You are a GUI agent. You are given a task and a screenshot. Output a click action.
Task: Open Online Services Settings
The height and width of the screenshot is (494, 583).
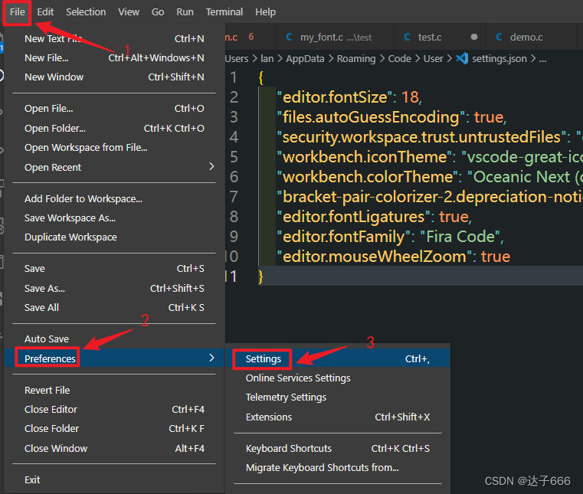click(338, 378)
